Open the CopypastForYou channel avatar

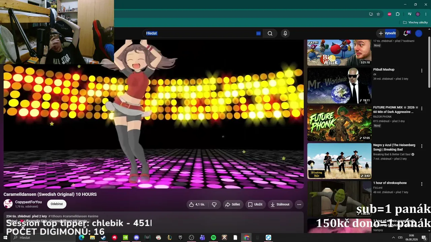[x=8, y=204]
